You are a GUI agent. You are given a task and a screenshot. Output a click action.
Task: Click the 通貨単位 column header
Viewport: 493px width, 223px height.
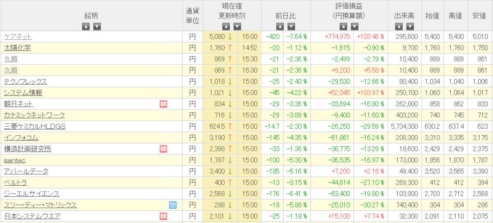[193, 16]
